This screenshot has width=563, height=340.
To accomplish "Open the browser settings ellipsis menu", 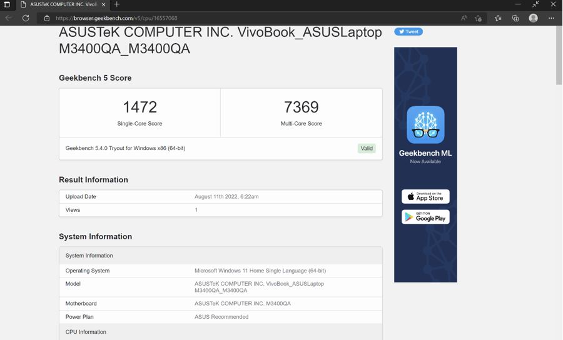I will click(551, 18).
